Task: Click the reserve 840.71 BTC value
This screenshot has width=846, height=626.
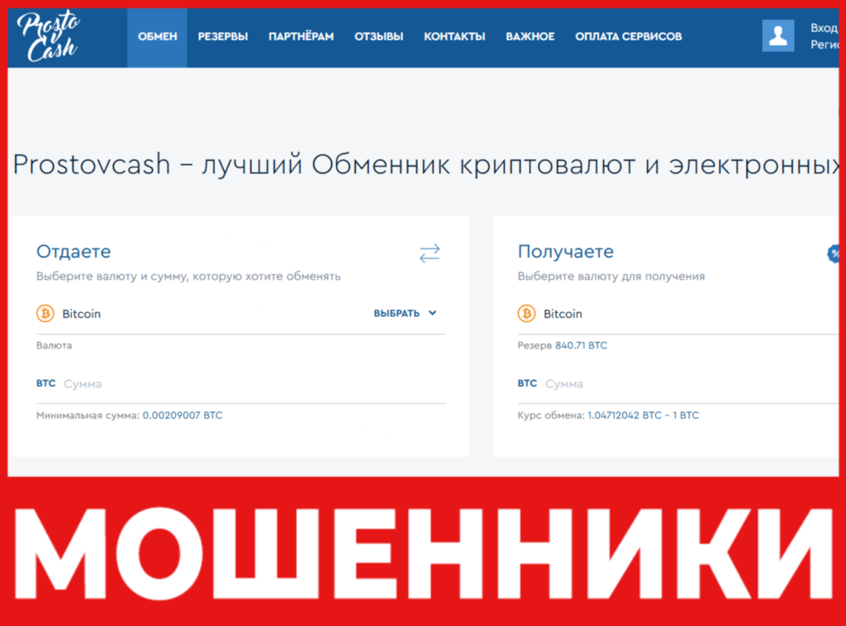Action: (581, 345)
